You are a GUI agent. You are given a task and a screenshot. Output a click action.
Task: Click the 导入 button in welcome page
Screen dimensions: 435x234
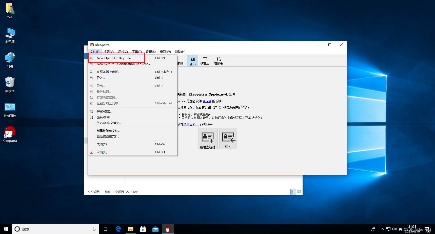tap(228, 139)
